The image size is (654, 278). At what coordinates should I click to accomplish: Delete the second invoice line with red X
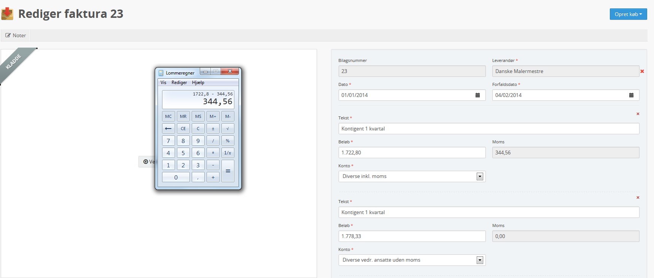click(638, 198)
